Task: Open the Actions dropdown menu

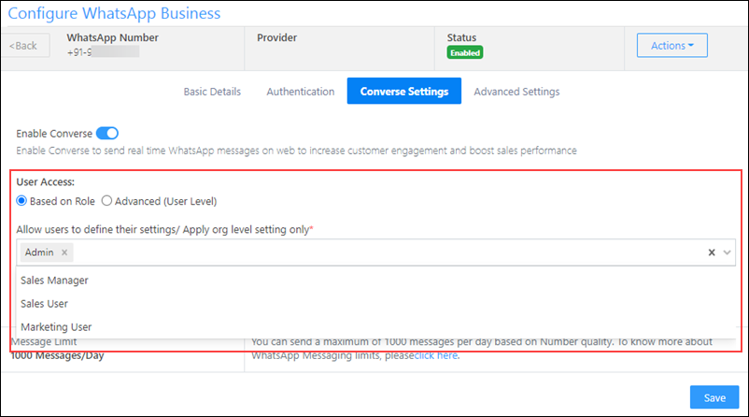Action: pyautogui.click(x=671, y=46)
